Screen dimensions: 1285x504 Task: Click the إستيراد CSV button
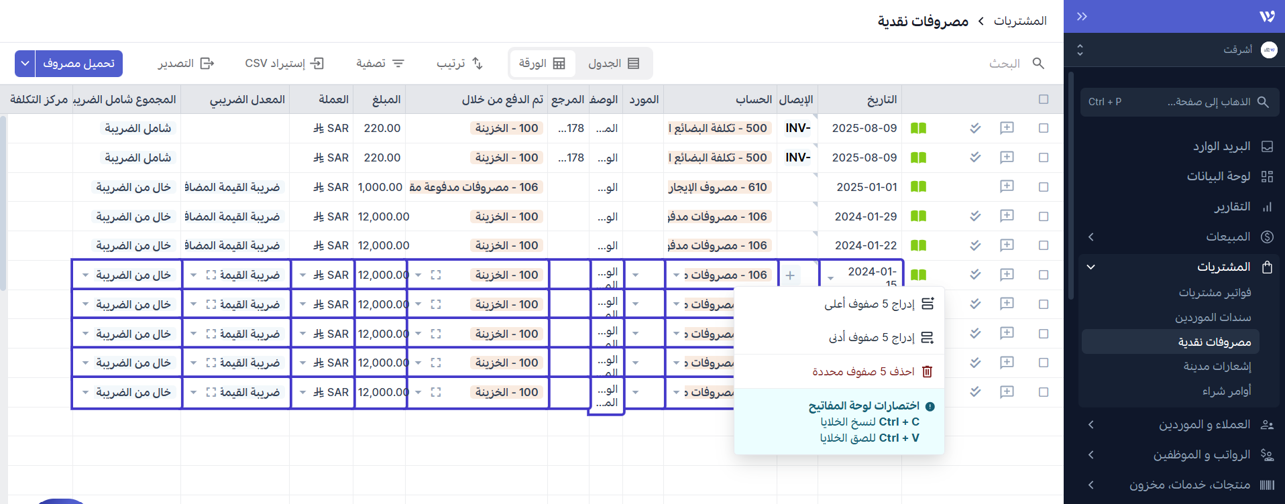tap(284, 63)
